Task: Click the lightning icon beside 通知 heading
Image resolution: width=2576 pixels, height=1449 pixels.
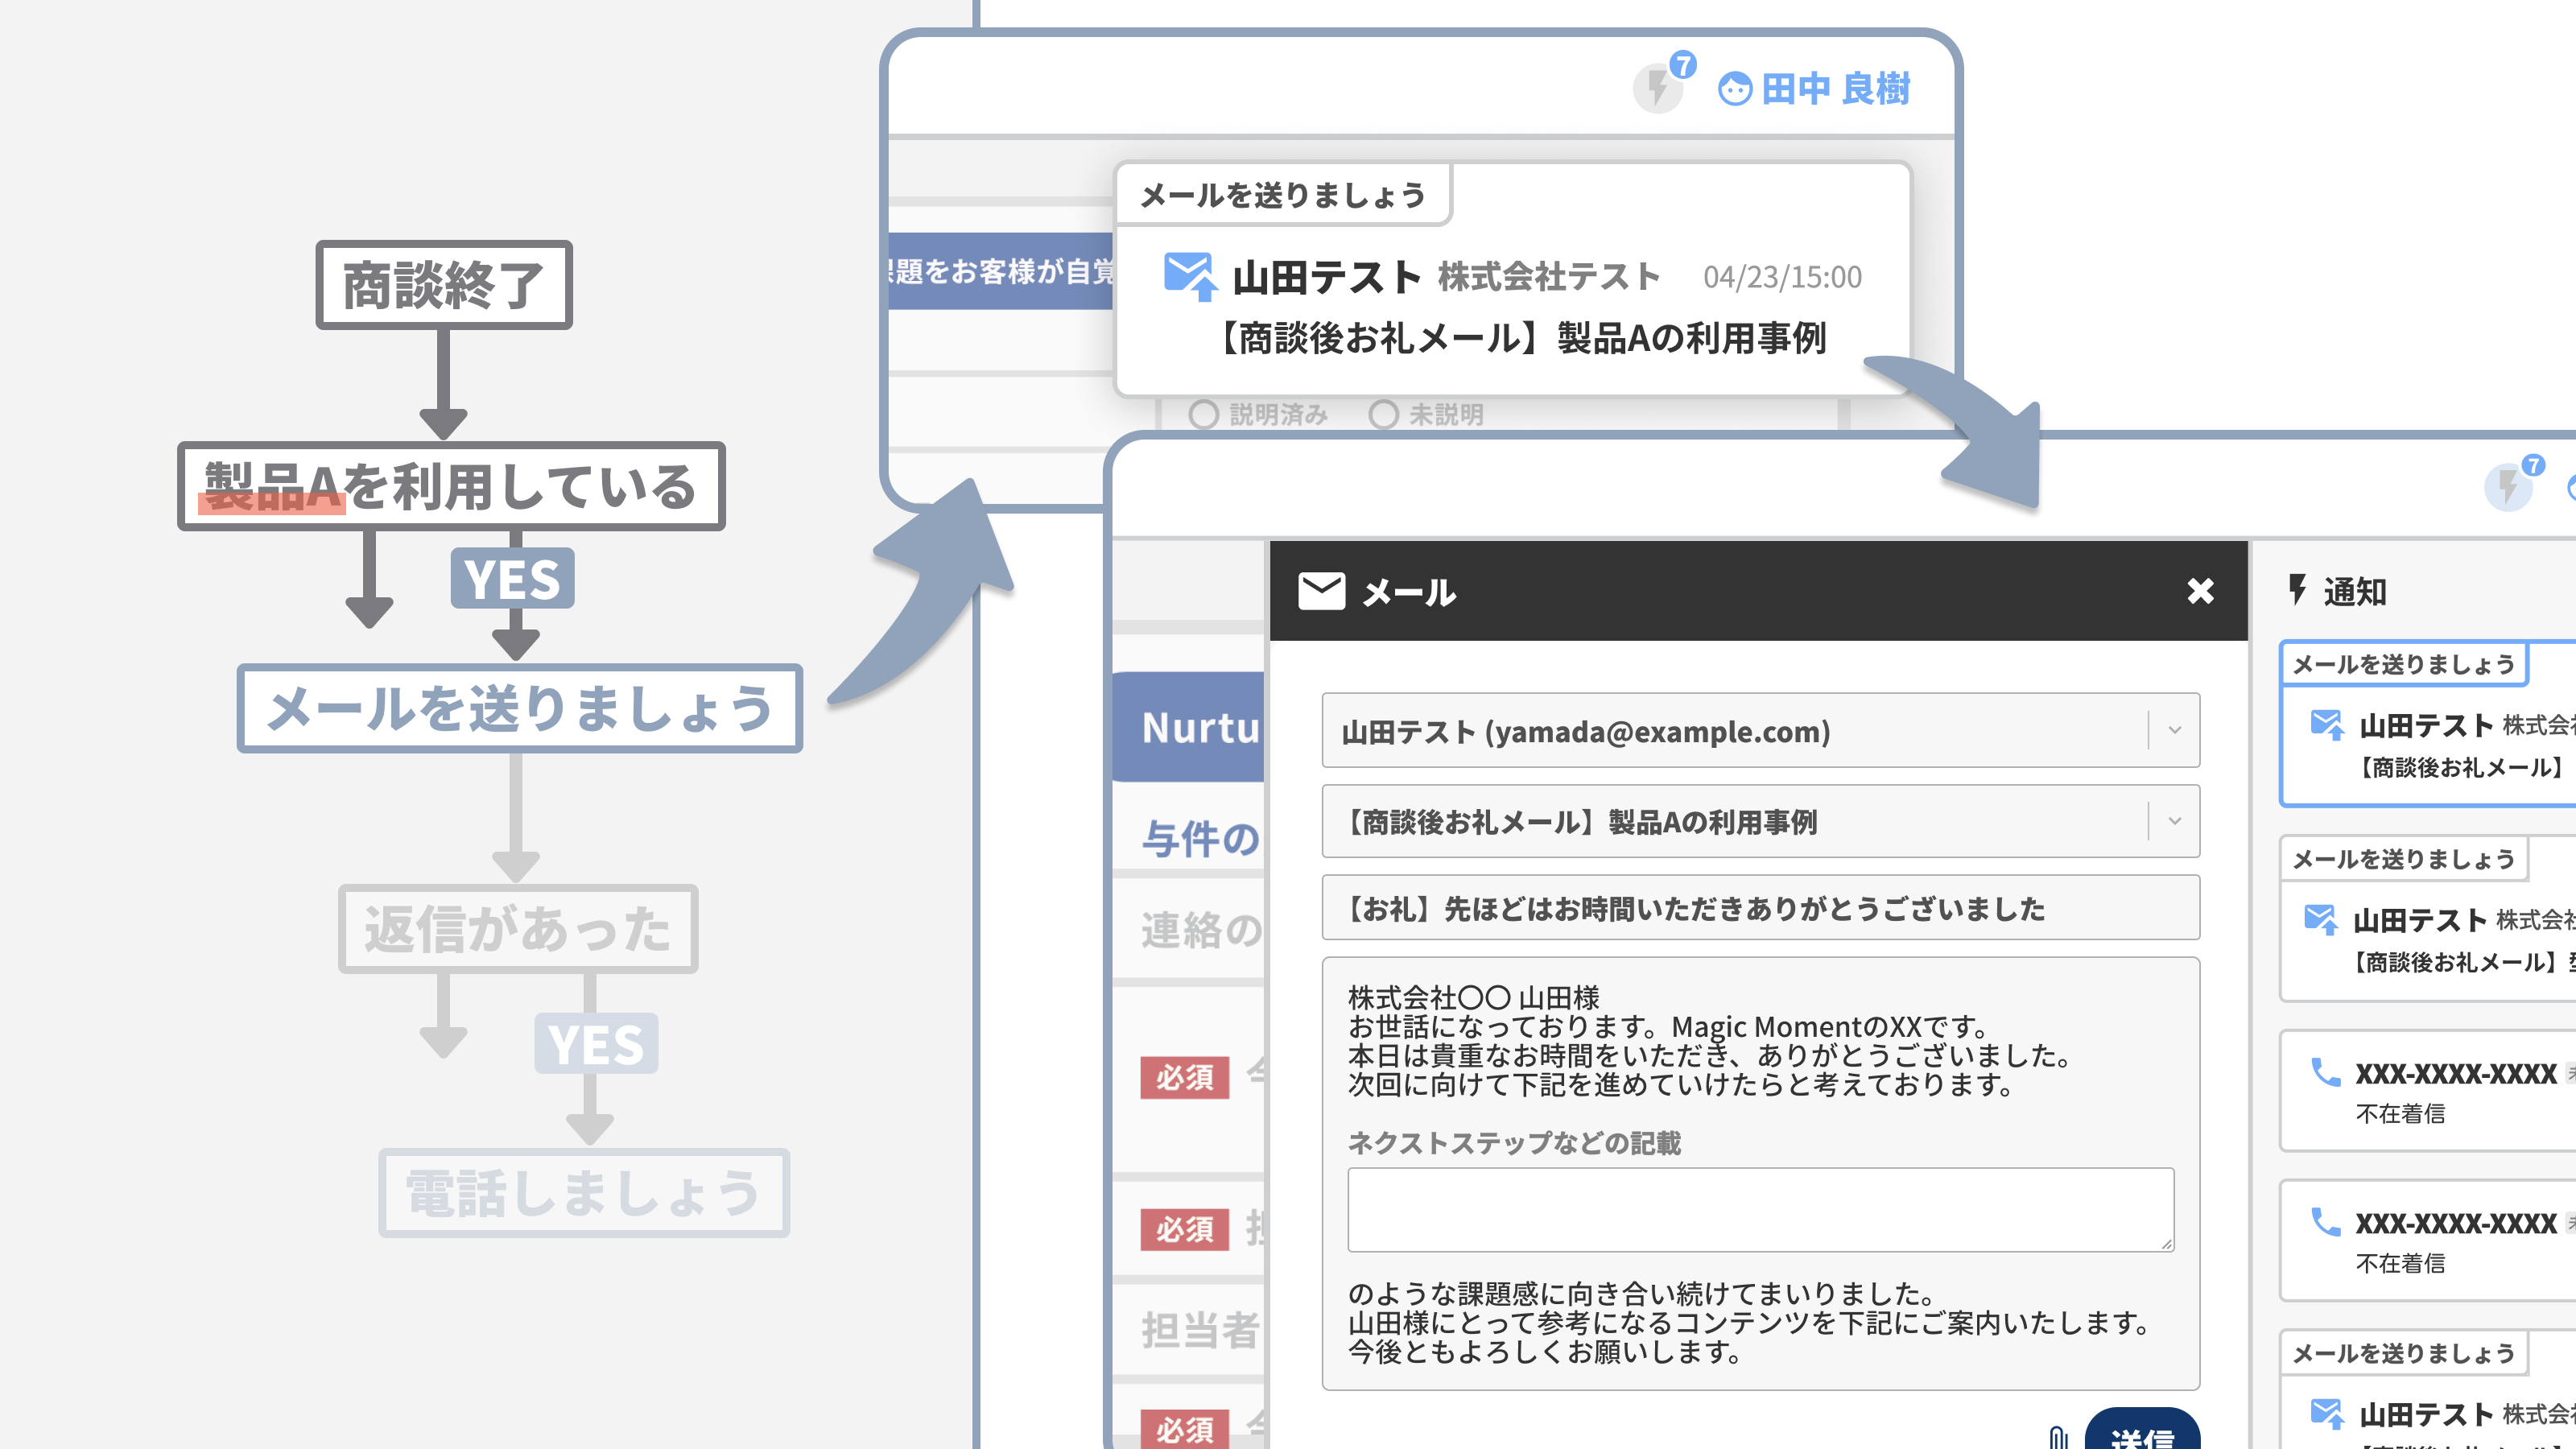Action: tap(2298, 590)
